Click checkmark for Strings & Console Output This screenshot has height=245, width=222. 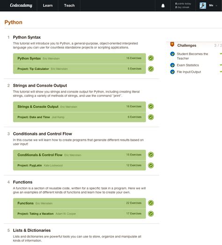point(151,107)
